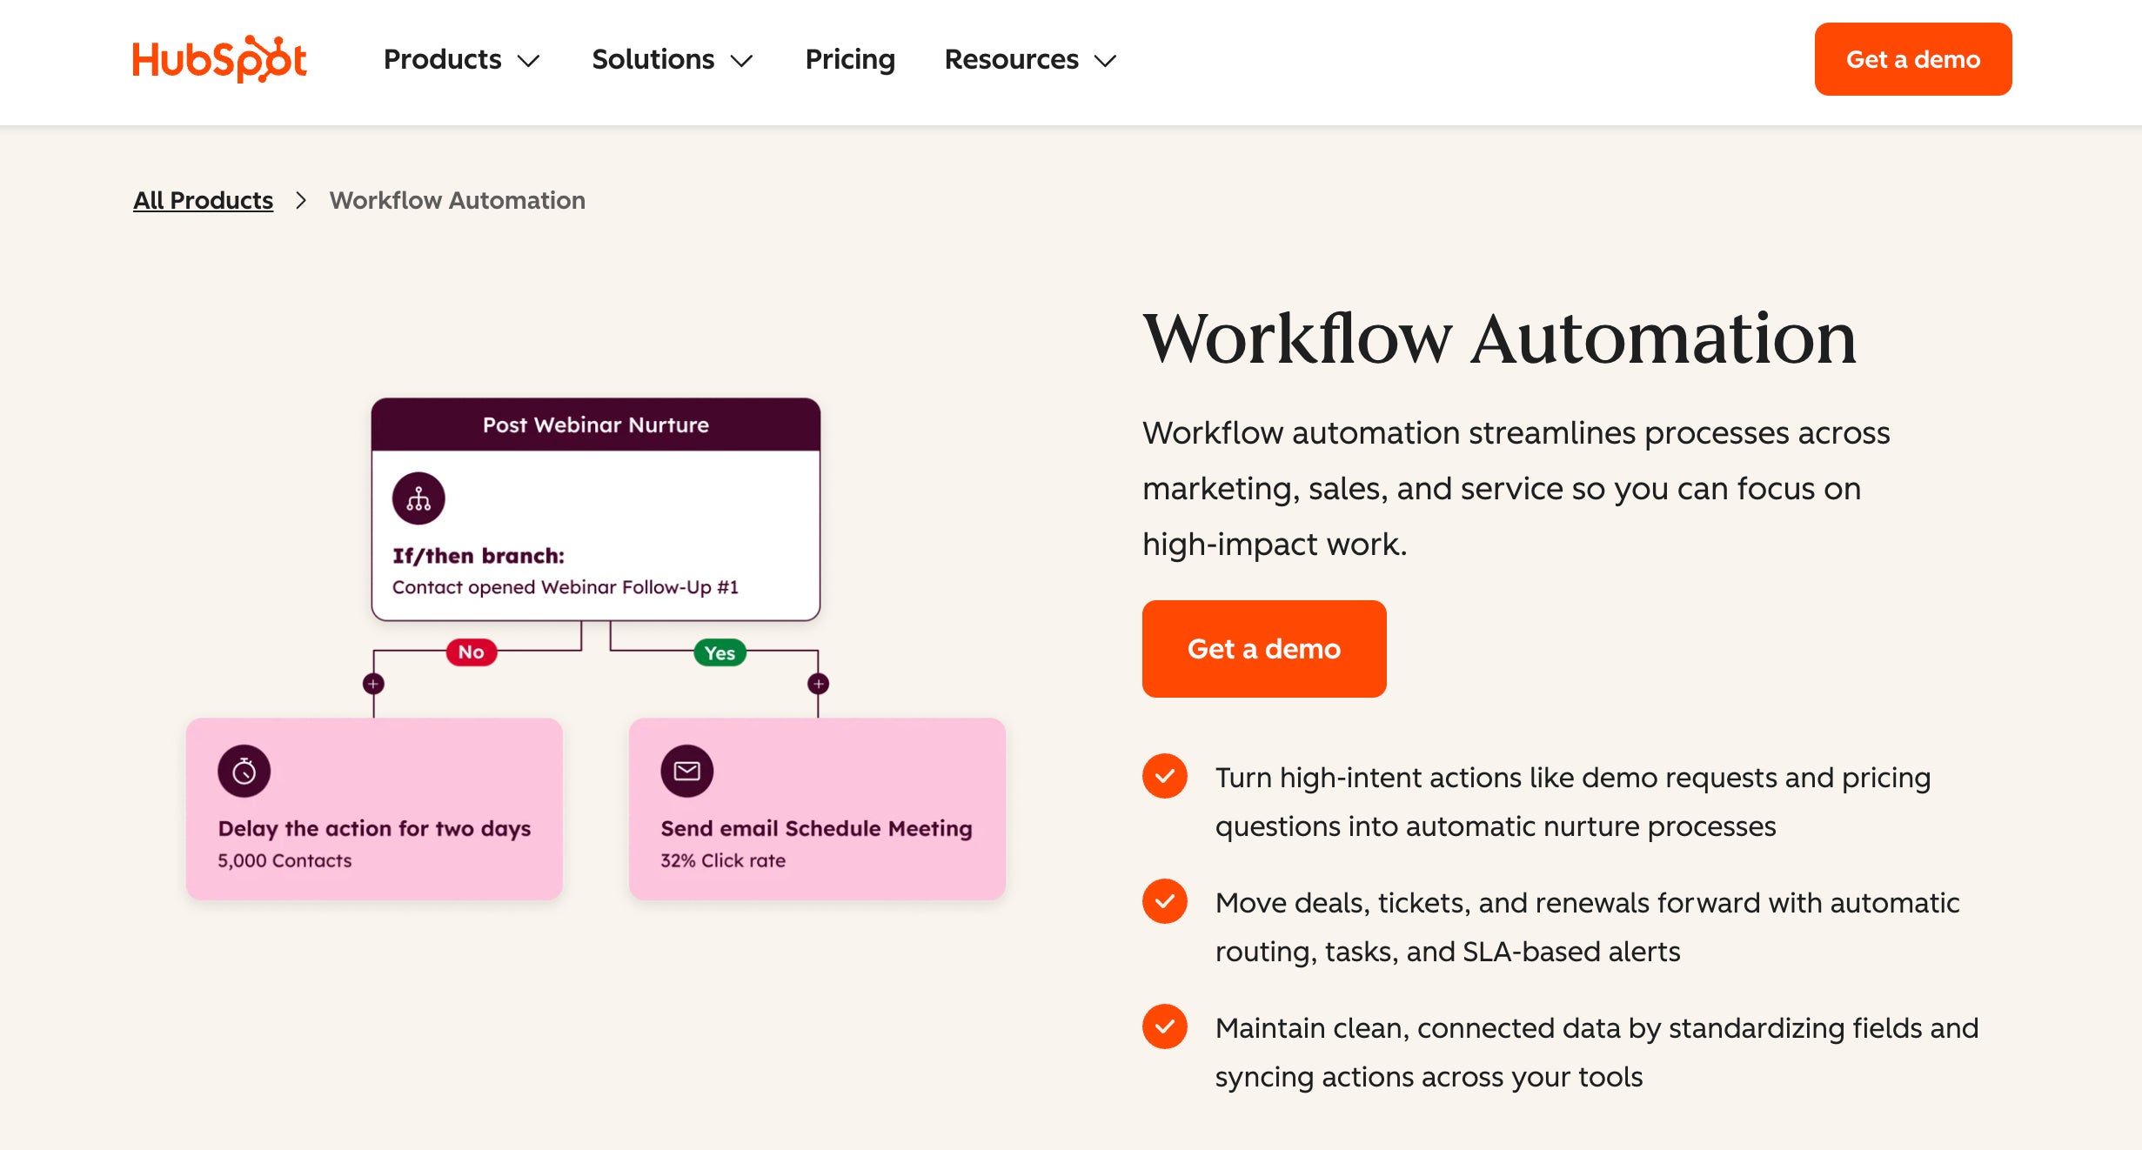Click Delay the action for two days
2142x1150 pixels.
click(374, 828)
